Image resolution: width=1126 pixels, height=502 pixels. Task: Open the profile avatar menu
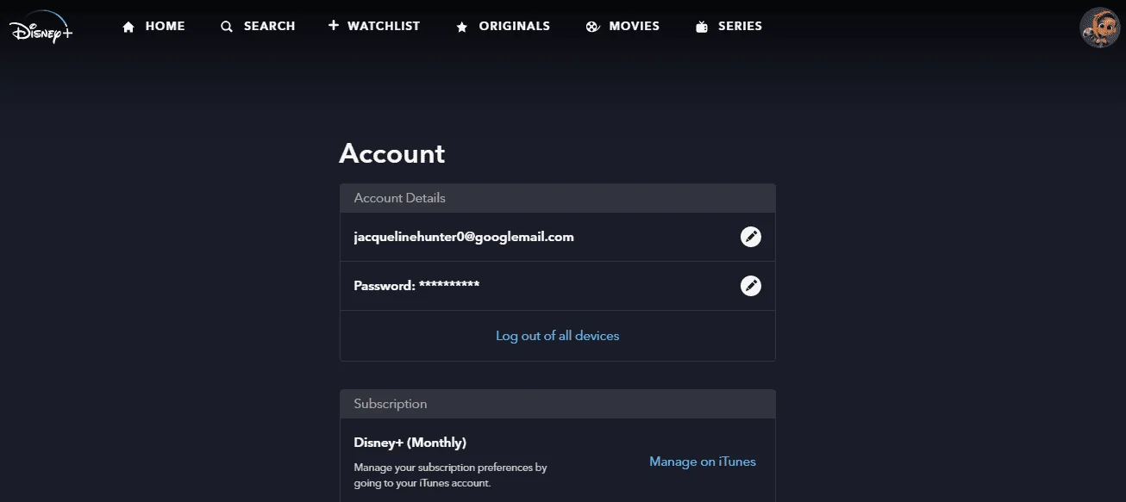pyautogui.click(x=1099, y=28)
